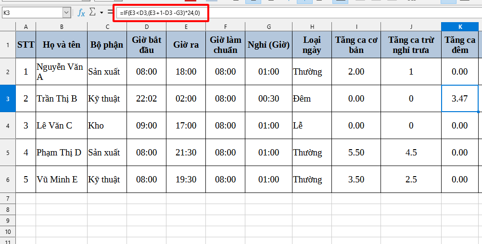Select the cell showing 3.47

pyautogui.click(x=460, y=99)
